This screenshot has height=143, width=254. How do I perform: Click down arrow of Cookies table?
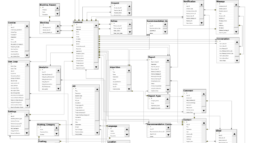click(x=27, y=55)
